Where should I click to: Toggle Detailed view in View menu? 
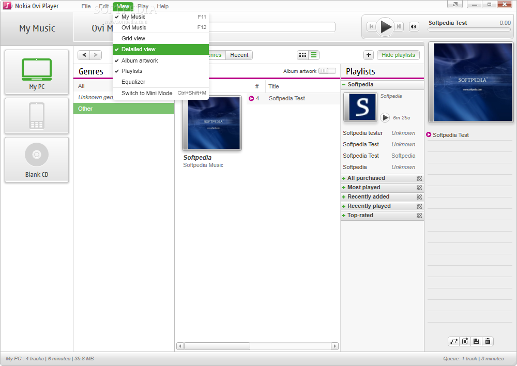pos(161,49)
